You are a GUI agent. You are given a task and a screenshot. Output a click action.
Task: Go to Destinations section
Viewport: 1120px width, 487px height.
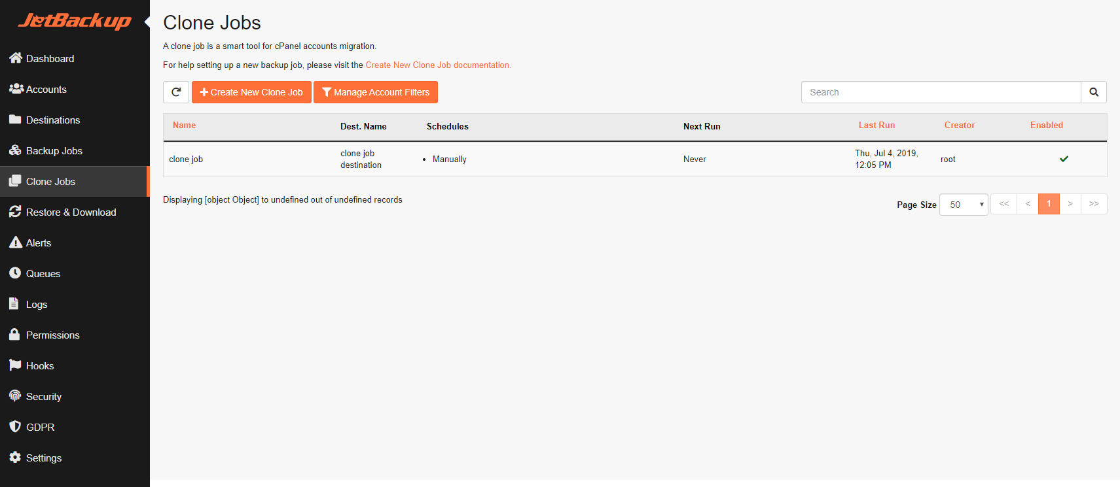point(75,120)
